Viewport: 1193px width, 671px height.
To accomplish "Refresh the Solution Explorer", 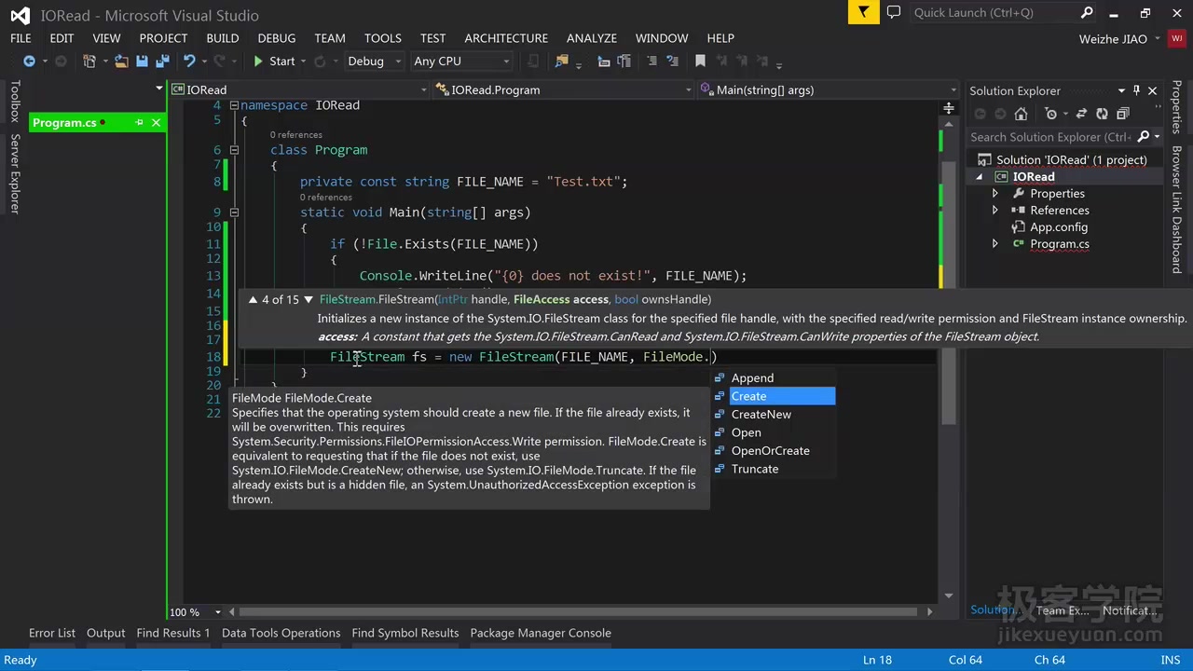I will pos(1102,114).
